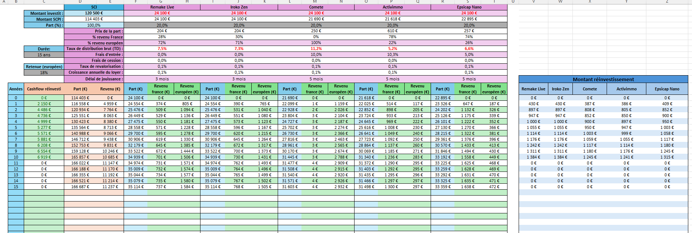This screenshot has width=692, height=233.
Task: Select the 'Prix de la part :' label
Action: pos(94,31)
